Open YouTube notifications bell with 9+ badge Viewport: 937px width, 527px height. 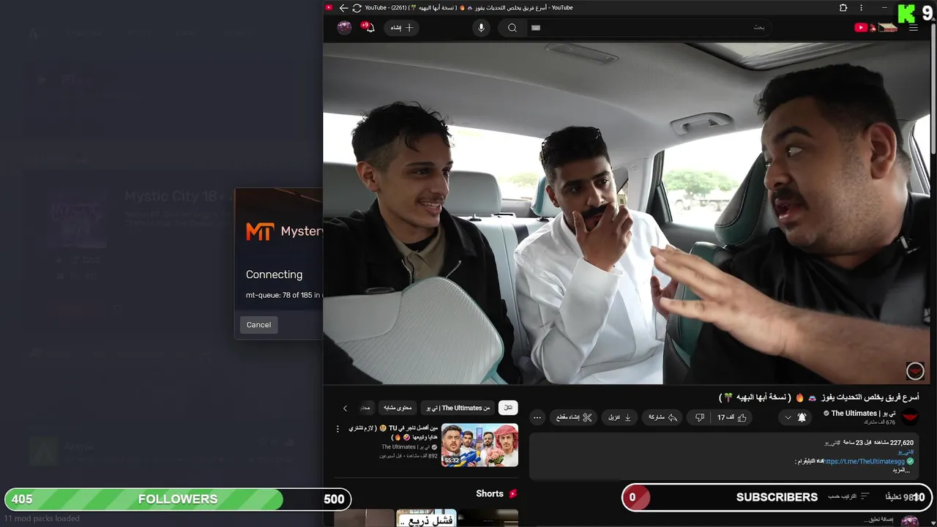[x=368, y=28]
